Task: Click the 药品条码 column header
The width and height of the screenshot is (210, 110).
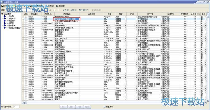Action: click(48, 14)
